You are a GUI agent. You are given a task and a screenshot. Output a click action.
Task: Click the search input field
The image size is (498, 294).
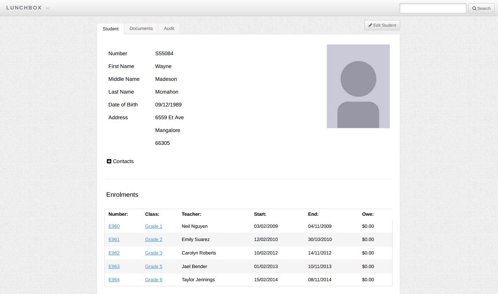click(x=432, y=8)
